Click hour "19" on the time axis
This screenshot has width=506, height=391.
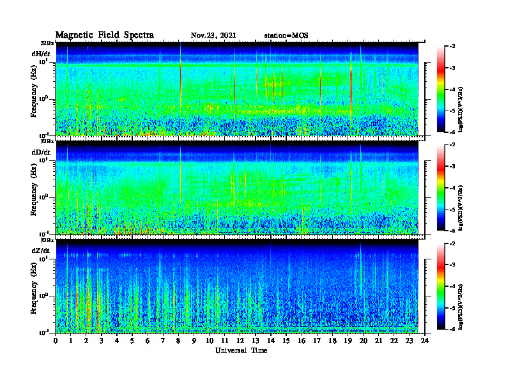click(x=348, y=341)
